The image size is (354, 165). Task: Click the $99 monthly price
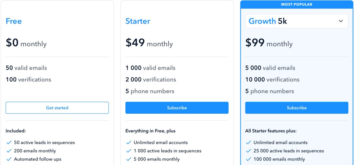269,43
